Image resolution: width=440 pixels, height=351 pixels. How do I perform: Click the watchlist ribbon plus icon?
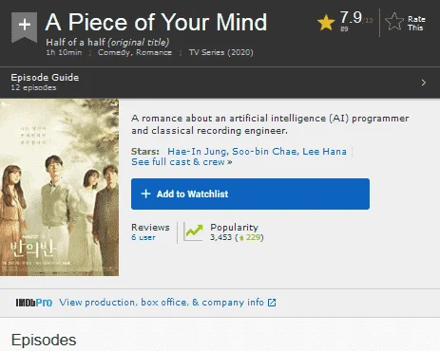tap(25, 27)
